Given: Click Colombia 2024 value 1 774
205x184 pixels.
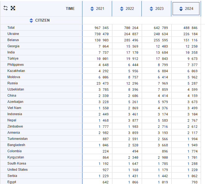Looking at the screenshot, I should (x=191, y=151).
